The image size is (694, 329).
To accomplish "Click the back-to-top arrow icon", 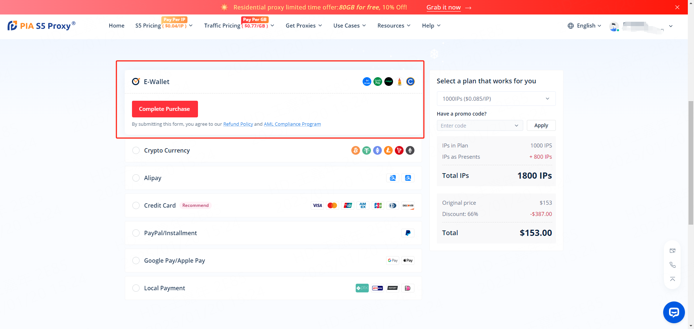I will 672,279.
